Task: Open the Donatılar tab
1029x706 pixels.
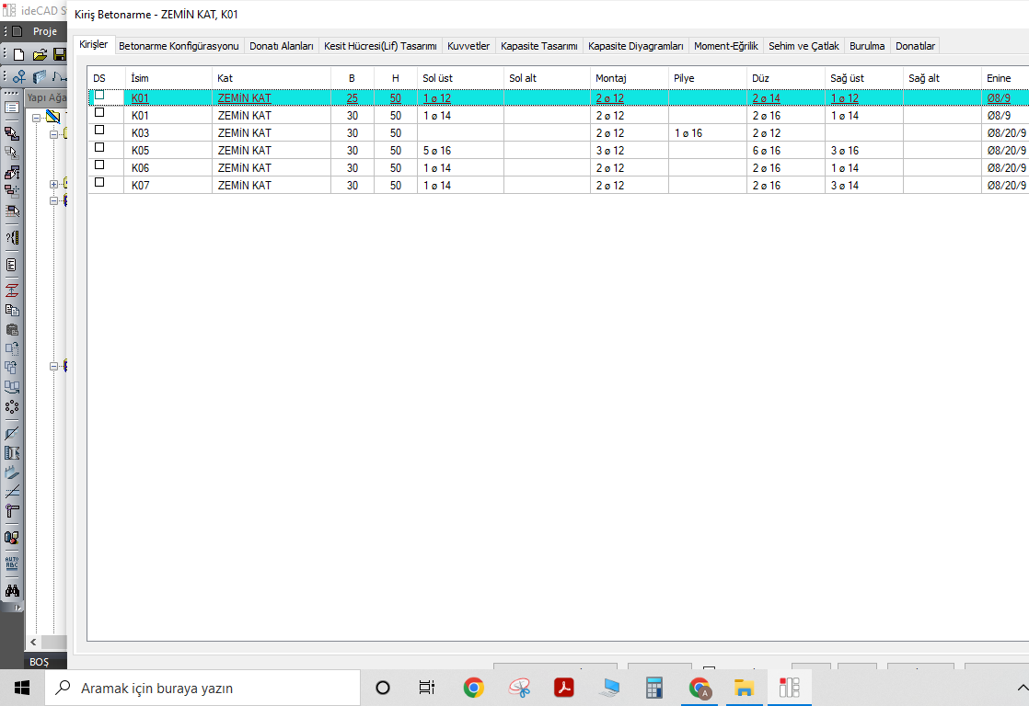Action: pos(915,46)
